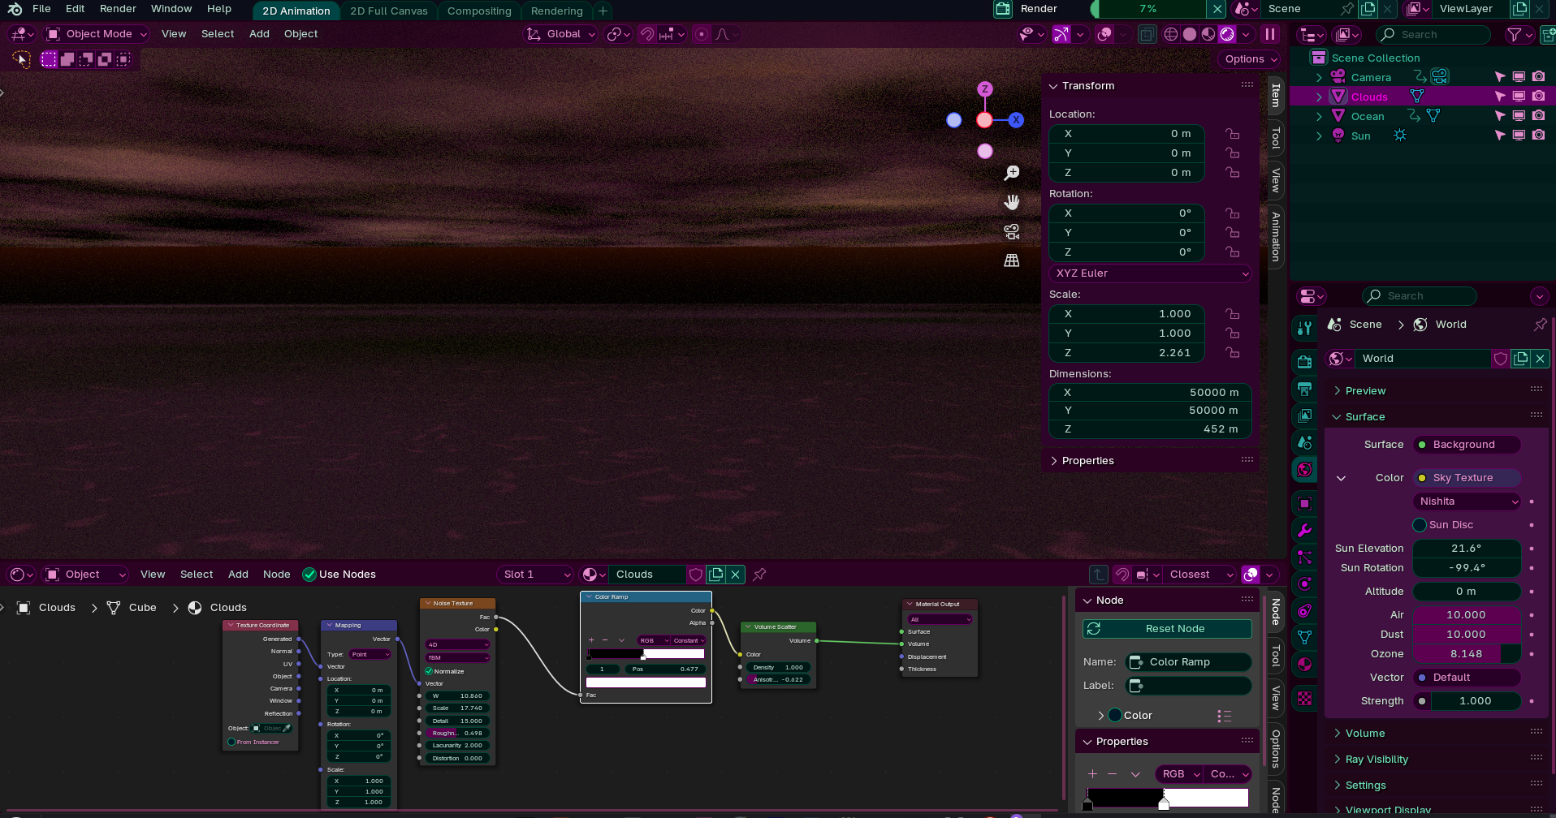Hide Clouds in viewport via monitor icon
1556x818 pixels.
tap(1519, 97)
